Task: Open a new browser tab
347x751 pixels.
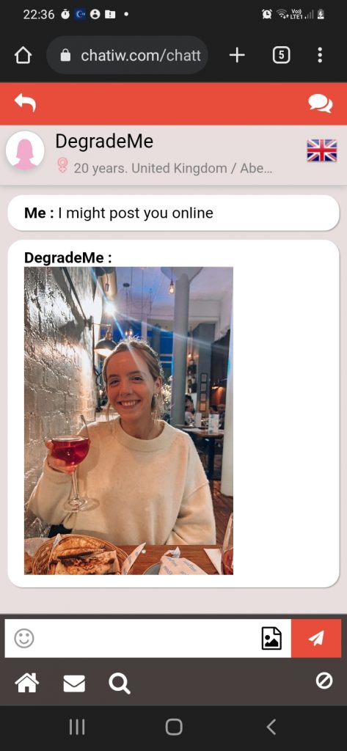Action: click(237, 56)
